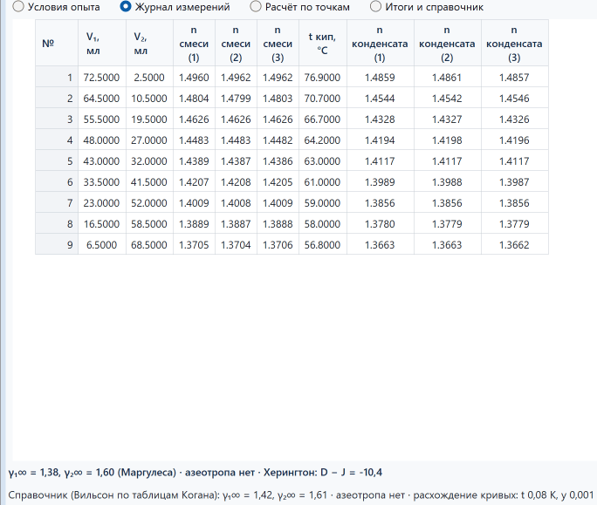Image resolution: width=597 pixels, height=505 pixels.
Task: Click boiling temperature cell 59.0000
Action: 323,203
